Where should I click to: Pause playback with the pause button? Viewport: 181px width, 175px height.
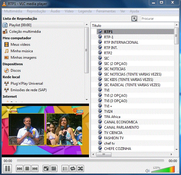[7, 169]
